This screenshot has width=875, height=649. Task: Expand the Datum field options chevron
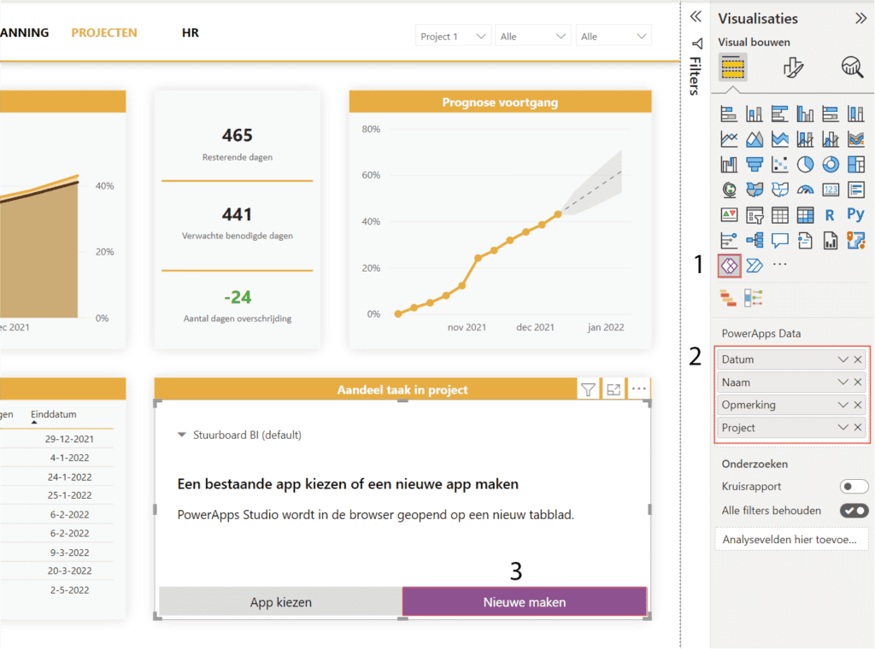tap(843, 360)
